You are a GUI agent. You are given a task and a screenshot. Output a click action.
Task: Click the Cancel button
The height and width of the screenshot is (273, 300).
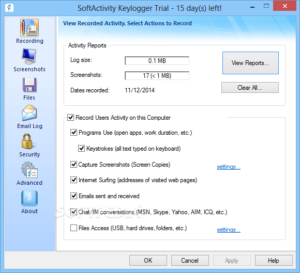[190, 261]
